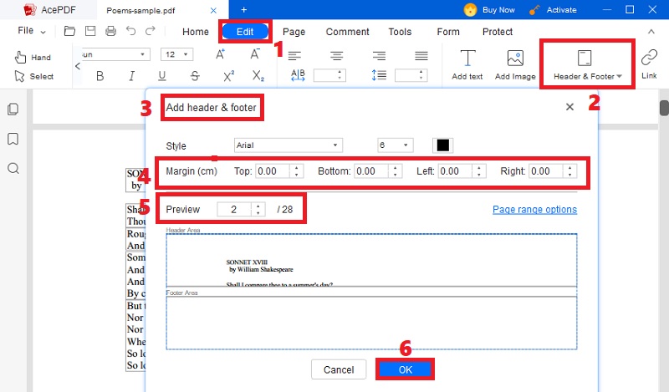This screenshot has height=392, width=669.
Task: Open Page range options link
Action: pos(534,210)
